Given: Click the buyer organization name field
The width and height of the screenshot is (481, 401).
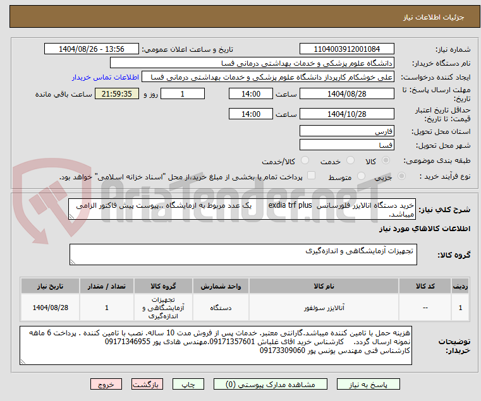Looking at the screenshot, I should [252, 63].
